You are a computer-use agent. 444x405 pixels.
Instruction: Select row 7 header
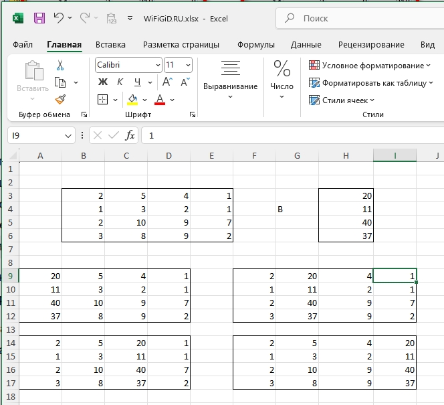click(11, 250)
